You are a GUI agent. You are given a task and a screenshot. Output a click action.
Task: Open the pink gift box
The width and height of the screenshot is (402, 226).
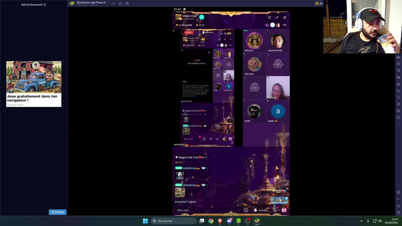(x=284, y=210)
